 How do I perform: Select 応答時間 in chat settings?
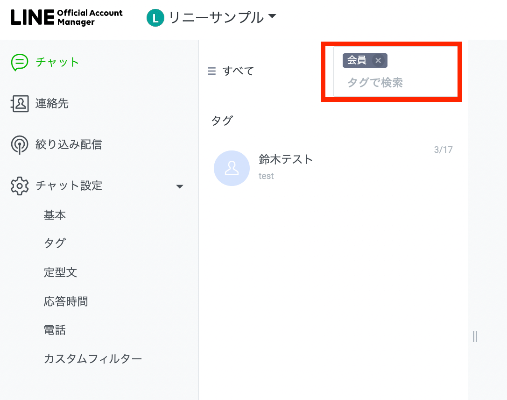66,301
